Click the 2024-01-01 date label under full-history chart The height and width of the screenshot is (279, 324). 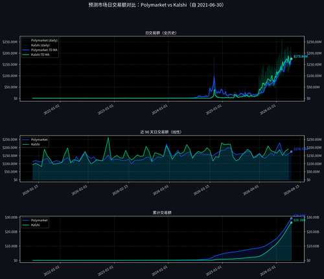tap(159, 110)
